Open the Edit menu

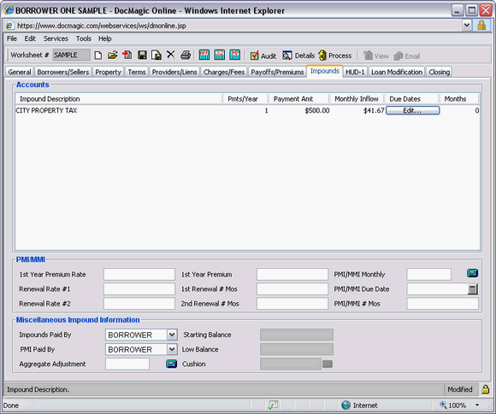point(30,38)
